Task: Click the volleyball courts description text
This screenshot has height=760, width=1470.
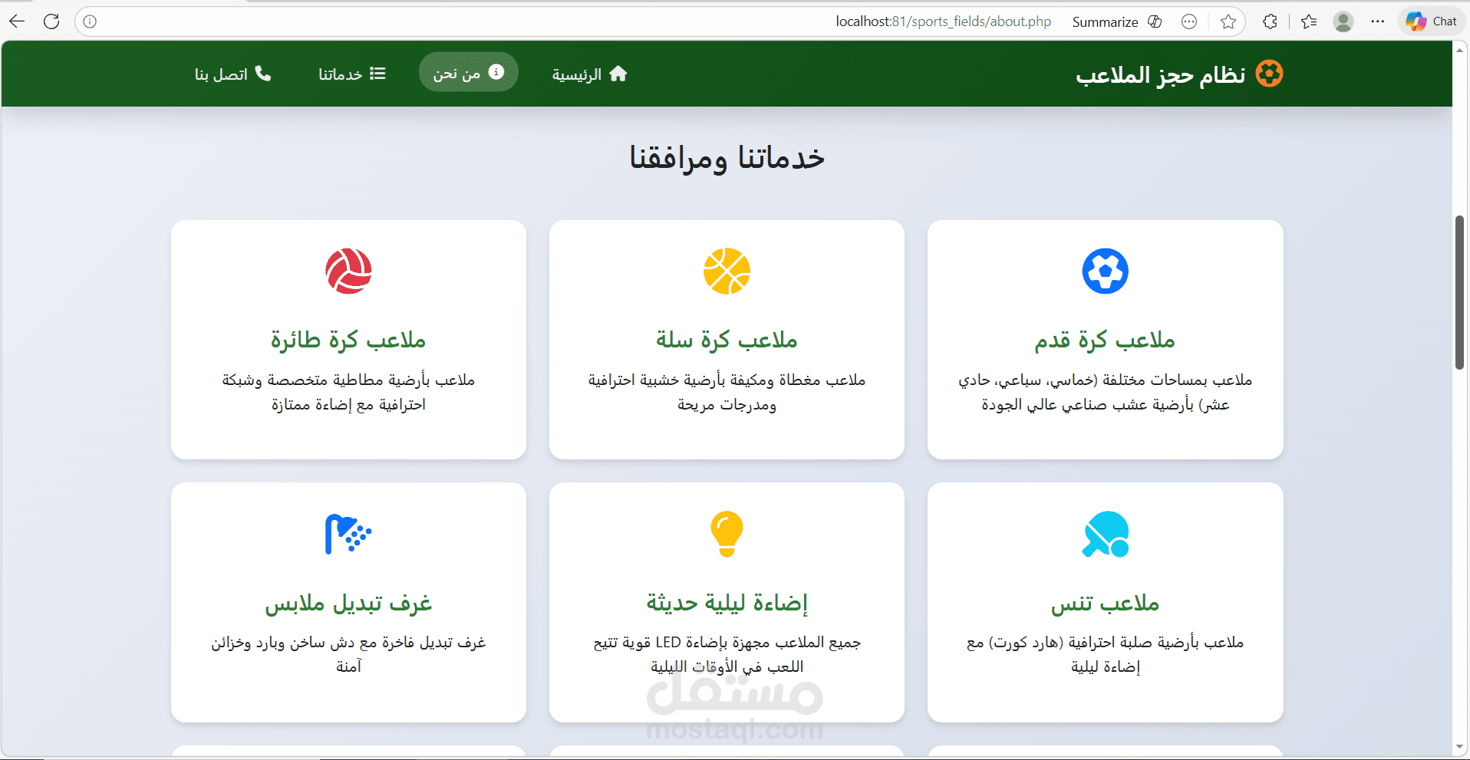Action: (348, 392)
